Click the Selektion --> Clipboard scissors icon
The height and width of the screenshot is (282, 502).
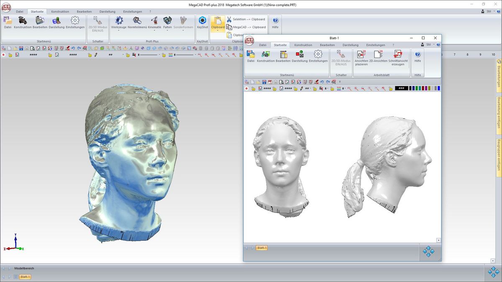pyautogui.click(x=229, y=19)
